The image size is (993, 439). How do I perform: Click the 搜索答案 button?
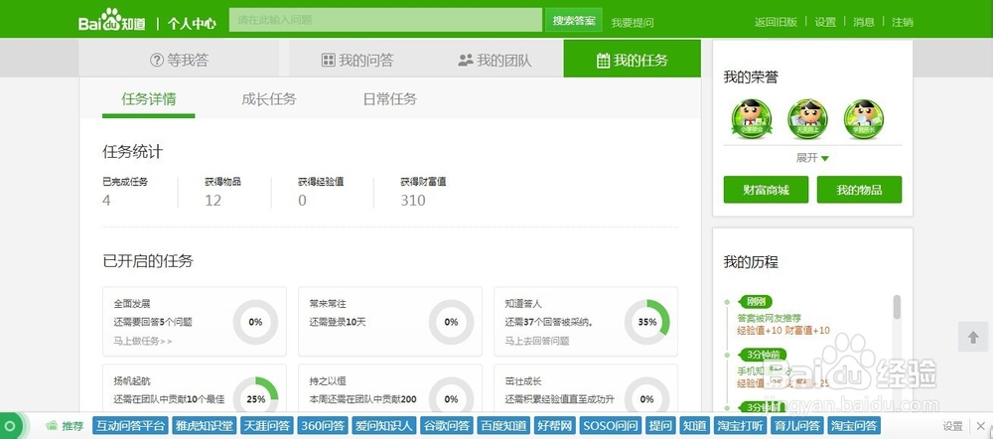[574, 20]
